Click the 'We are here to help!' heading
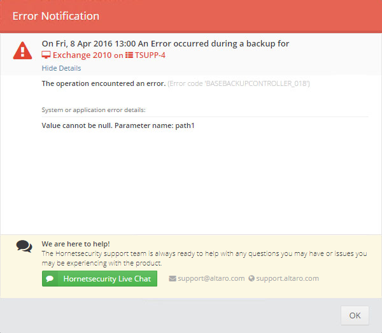 76,244
